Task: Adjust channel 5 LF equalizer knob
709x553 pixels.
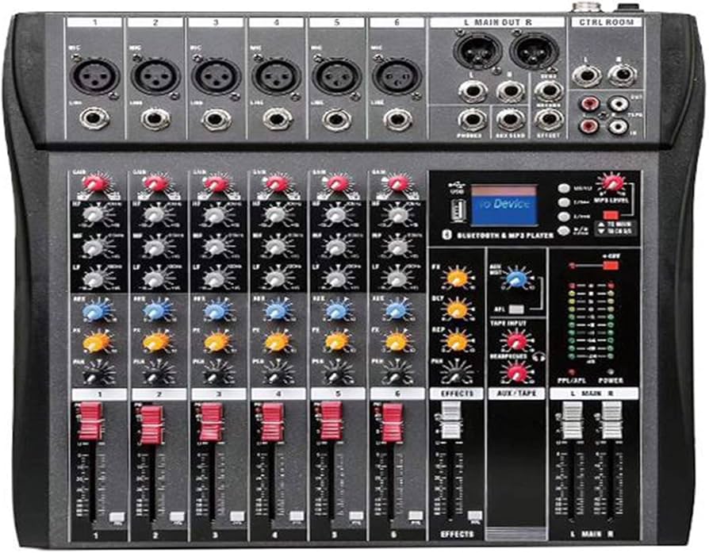Action: (x=335, y=278)
